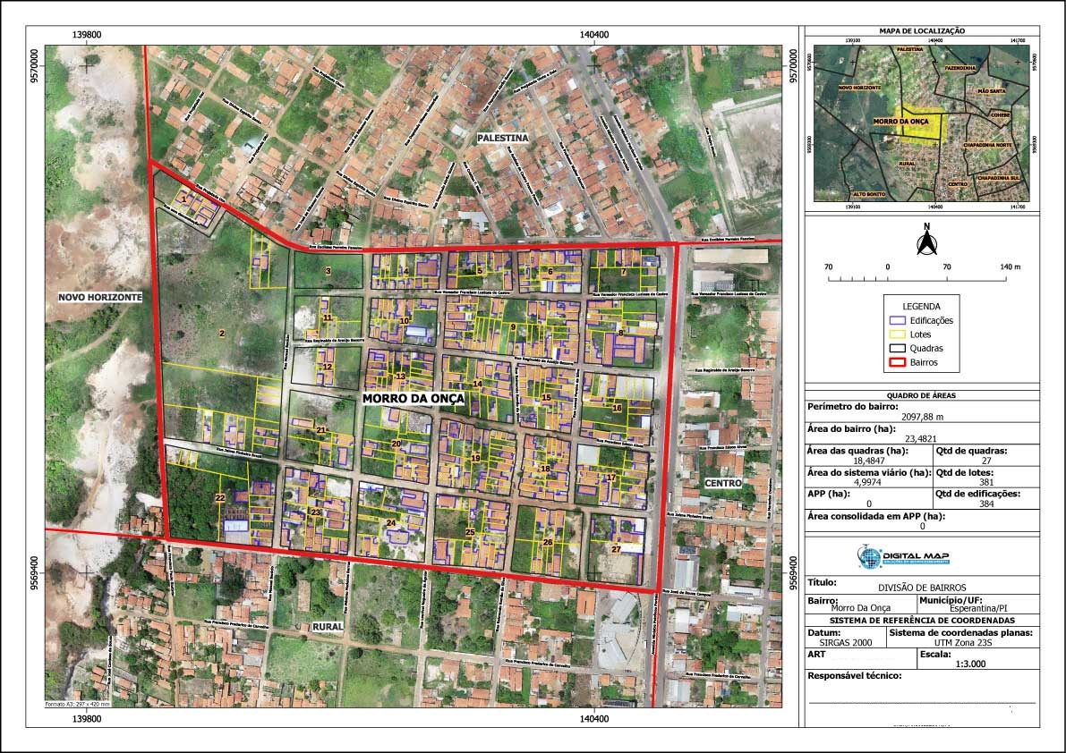
Task: Click the Esperantina/PI municipality value
Action: 978,608
